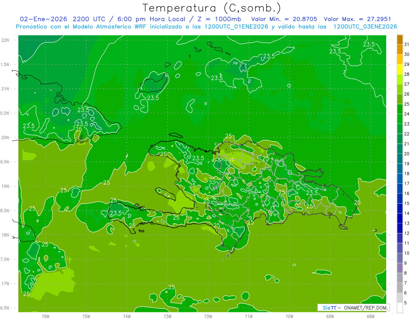Image resolution: width=416 pixels, height=321 pixels.
Task: Click the blue legend swatch between 15 and 16
Action: [x=400, y=198]
